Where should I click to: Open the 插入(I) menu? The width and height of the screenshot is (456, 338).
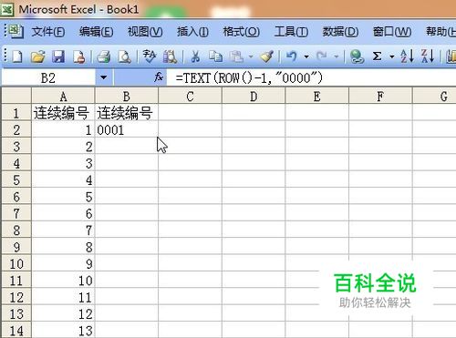click(x=192, y=32)
